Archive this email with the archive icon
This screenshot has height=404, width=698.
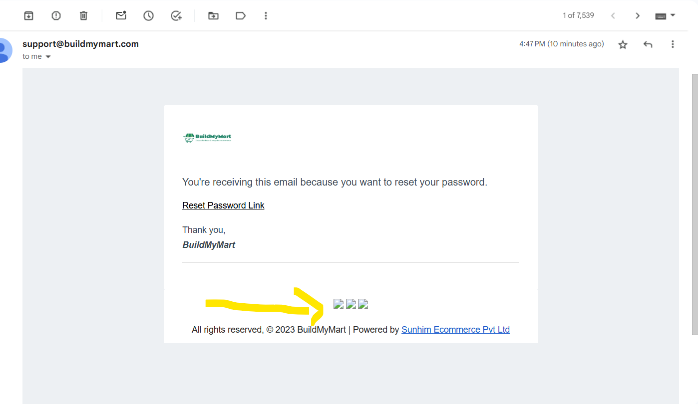(x=29, y=15)
